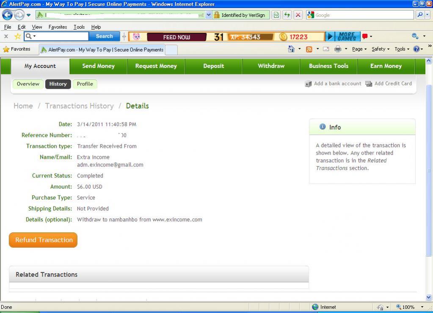Image resolution: width=433 pixels, height=313 pixels.
Task: Click the Favorites star button
Action: (x=17, y=49)
